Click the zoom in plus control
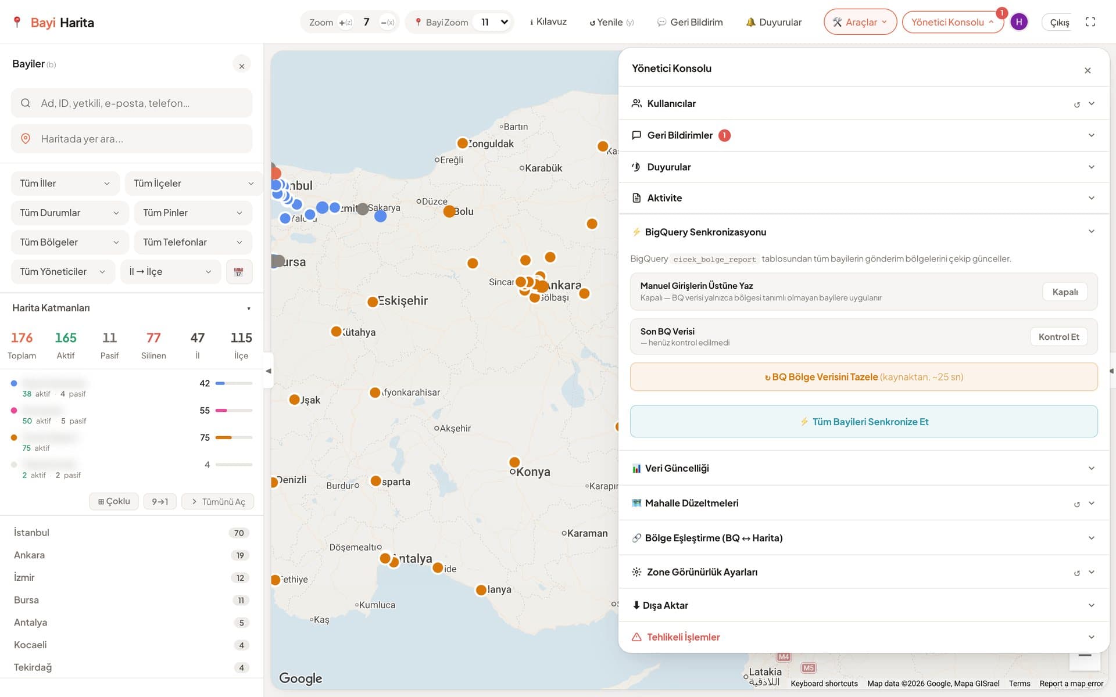The width and height of the screenshot is (1116, 697). coord(346,22)
